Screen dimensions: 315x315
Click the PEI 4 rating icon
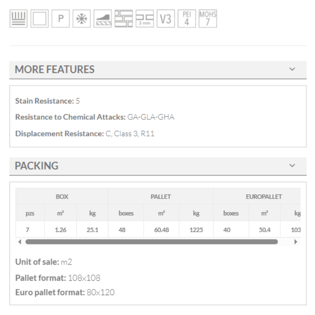point(186,19)
